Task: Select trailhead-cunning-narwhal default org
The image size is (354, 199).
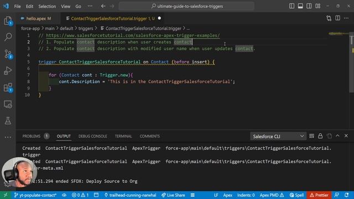Action: tap(131, 195)
